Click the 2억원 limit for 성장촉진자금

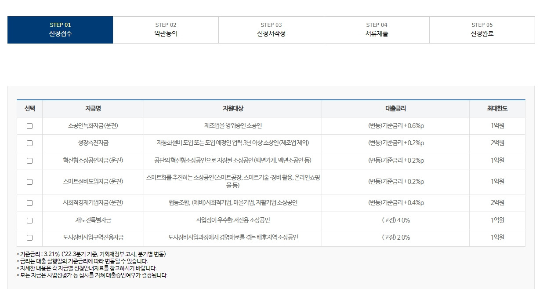tap(497, 143)
